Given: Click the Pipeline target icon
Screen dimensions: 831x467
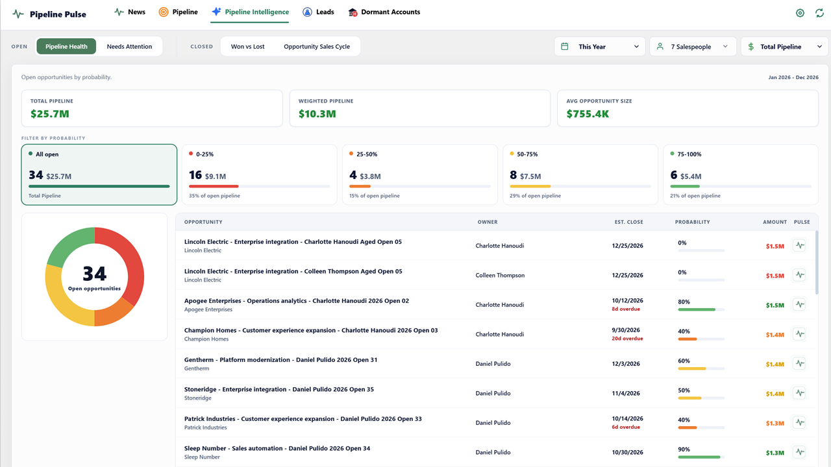Looking at the screenshot, I should pos(164,12).
